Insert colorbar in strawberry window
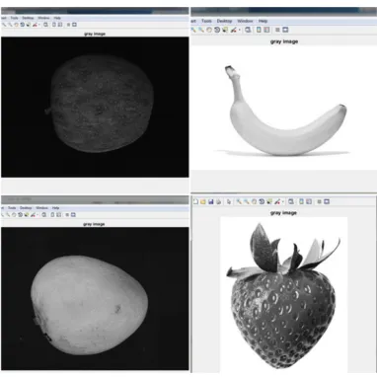The image size is (377, 377). point(302,201)
